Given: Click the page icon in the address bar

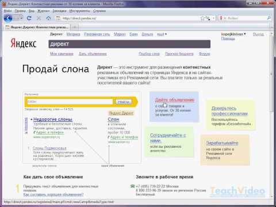Looking at the screenshot, I should pos(58,18).
